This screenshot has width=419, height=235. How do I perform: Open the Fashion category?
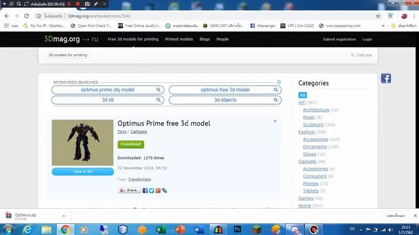(307, 132)
